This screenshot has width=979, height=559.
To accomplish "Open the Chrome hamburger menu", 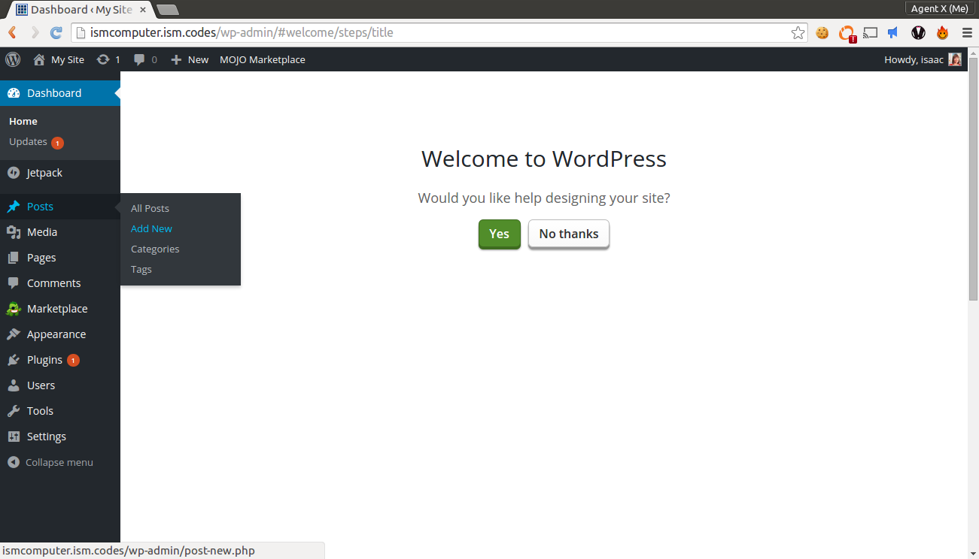I will (x=967, y=32).
